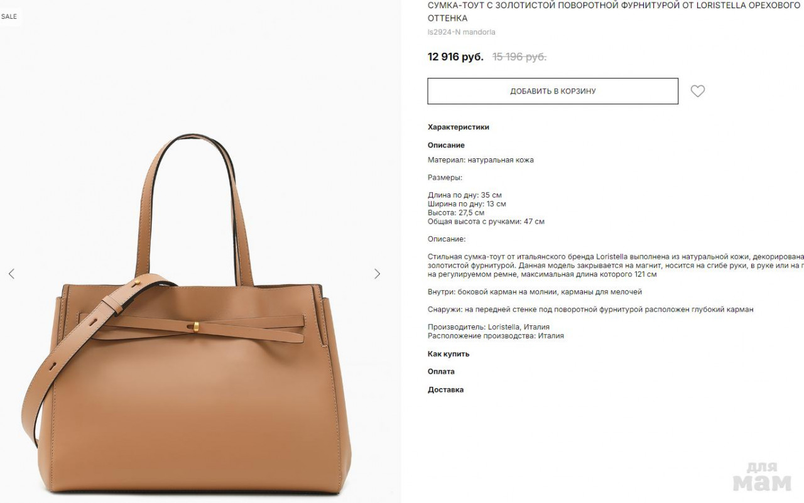Collapse the 'Описание' section

point(446,145)
